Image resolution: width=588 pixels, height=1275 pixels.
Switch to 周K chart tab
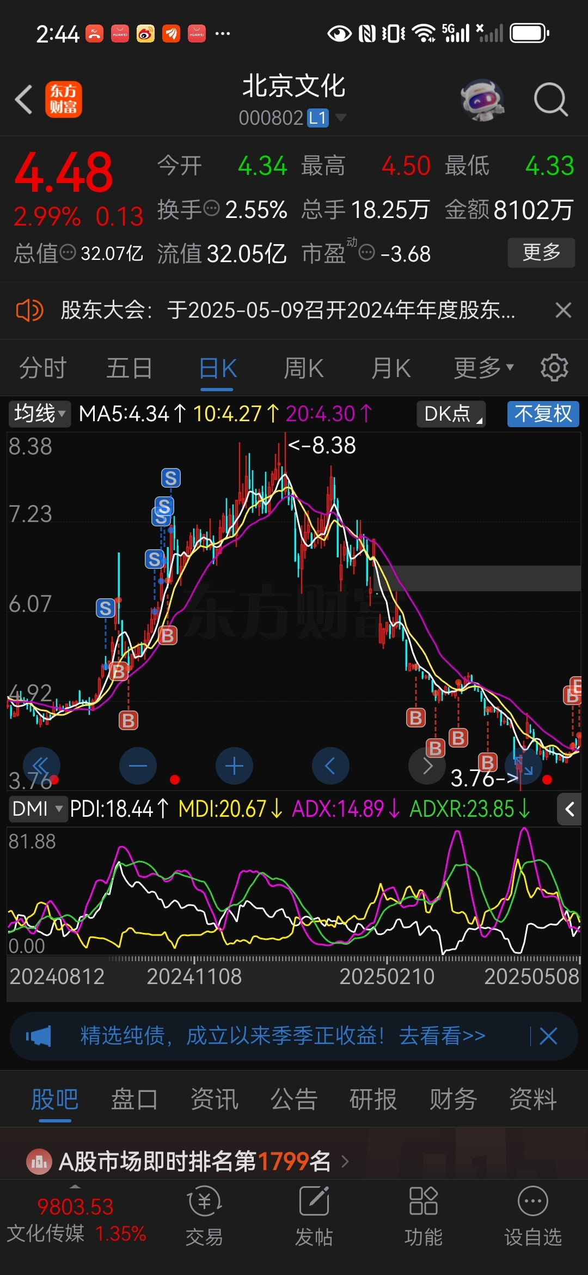(304, 368)
